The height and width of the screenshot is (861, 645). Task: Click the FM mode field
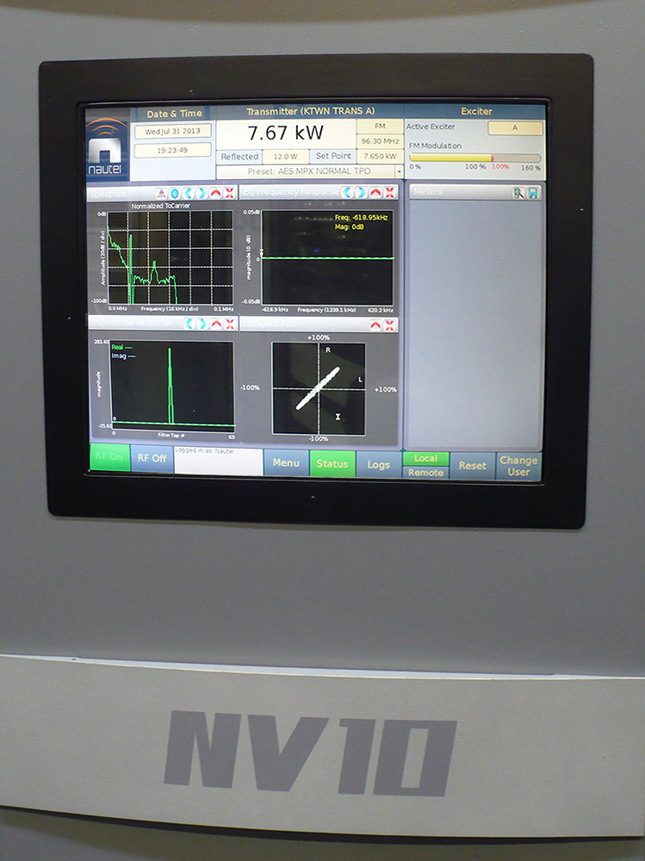coord(380,127)
